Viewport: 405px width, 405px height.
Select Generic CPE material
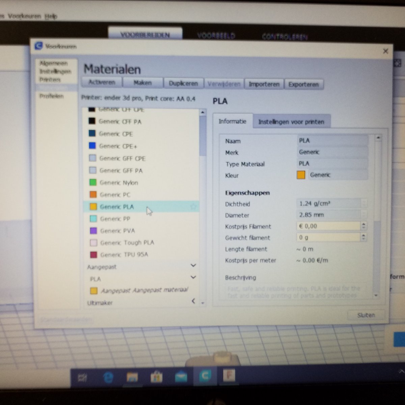(x=141, y=134)
